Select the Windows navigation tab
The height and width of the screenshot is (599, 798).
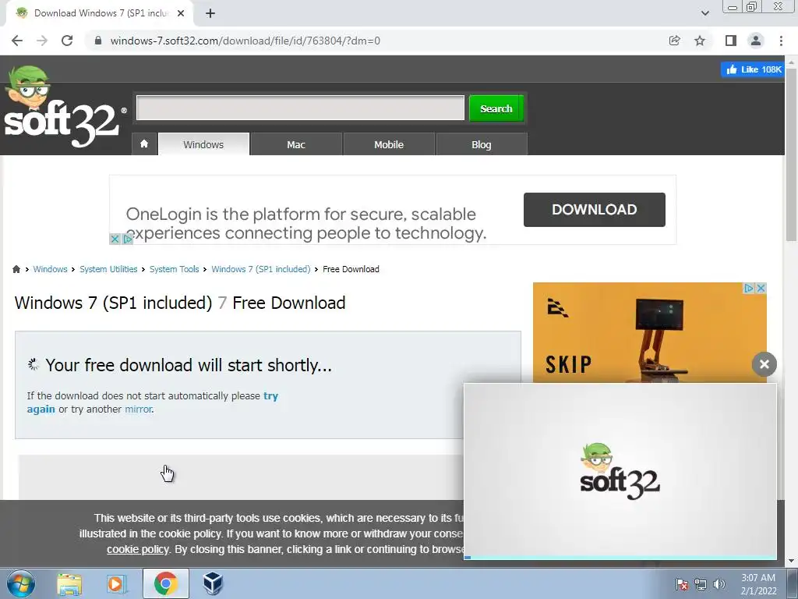tap(203, 144)
